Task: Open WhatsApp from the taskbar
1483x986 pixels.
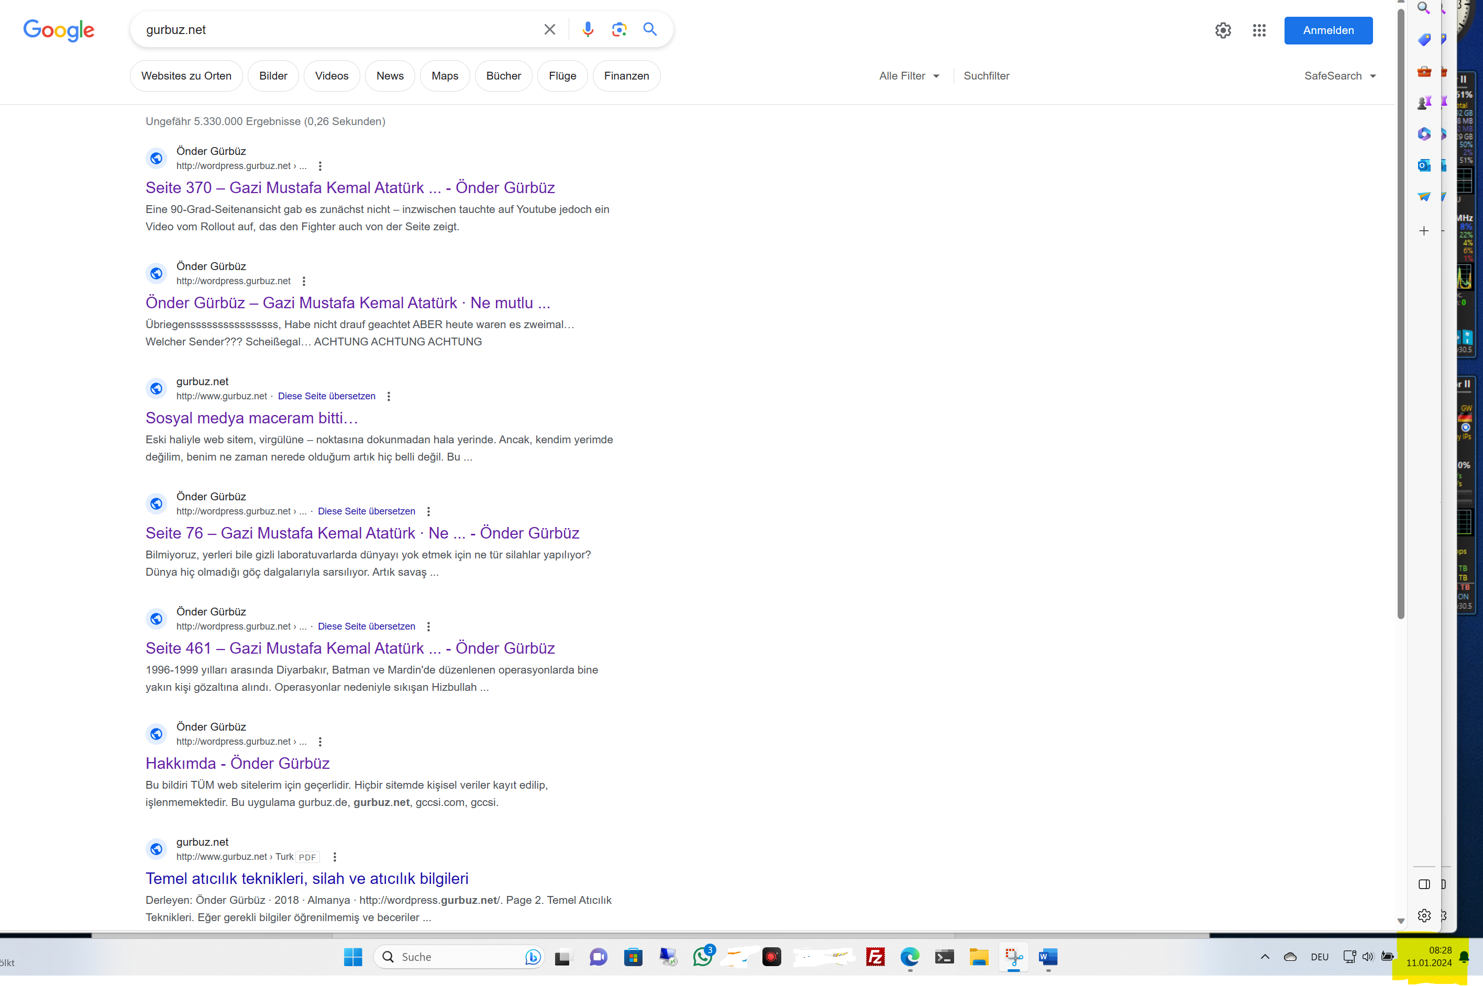Action: (x=703, y=957)
